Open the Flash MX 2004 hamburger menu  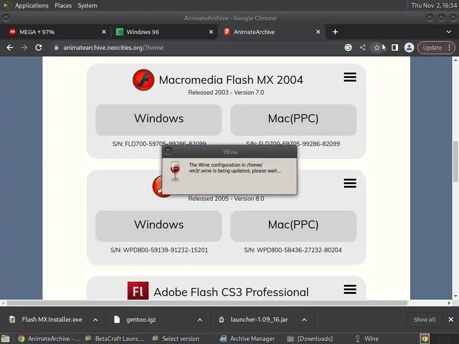[x=350, y=77]
